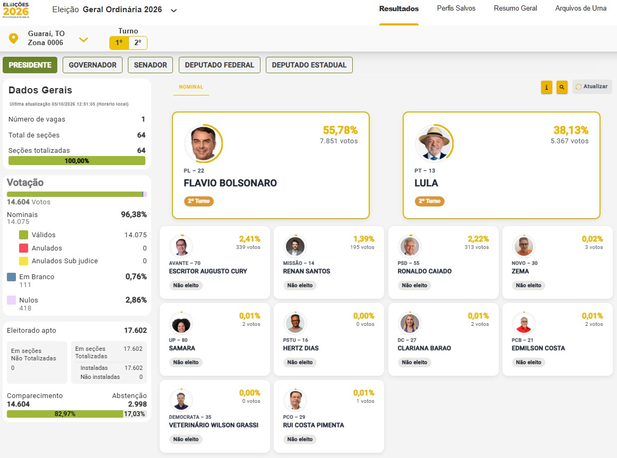Click the blue Em Branco swatch
The height and width of the screenshot is (458, 617).
point(12,277)
